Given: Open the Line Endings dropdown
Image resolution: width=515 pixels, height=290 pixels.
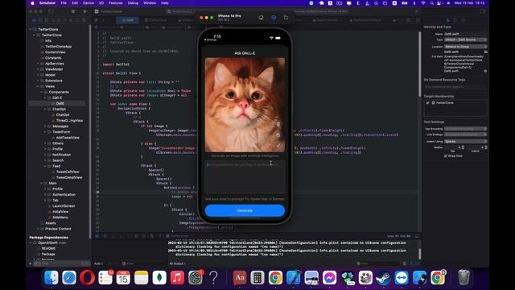Looking at the screenshot, I should click(465, 135).
